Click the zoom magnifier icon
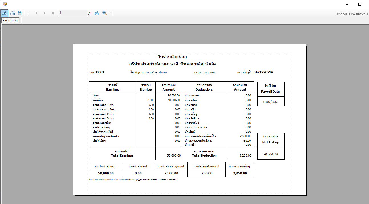 [x=104, y=13]
